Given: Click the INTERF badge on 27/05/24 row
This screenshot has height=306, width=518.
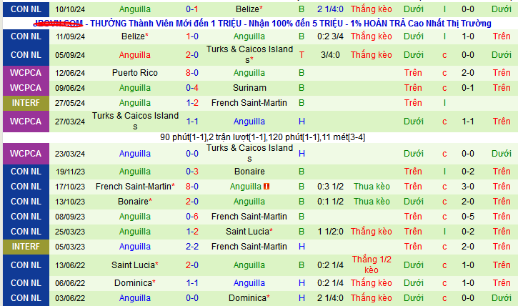Looking at the screenshot, I should tap(26, 103).
